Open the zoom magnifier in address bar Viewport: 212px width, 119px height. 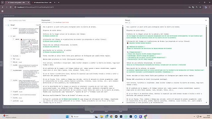pos(197,7)
